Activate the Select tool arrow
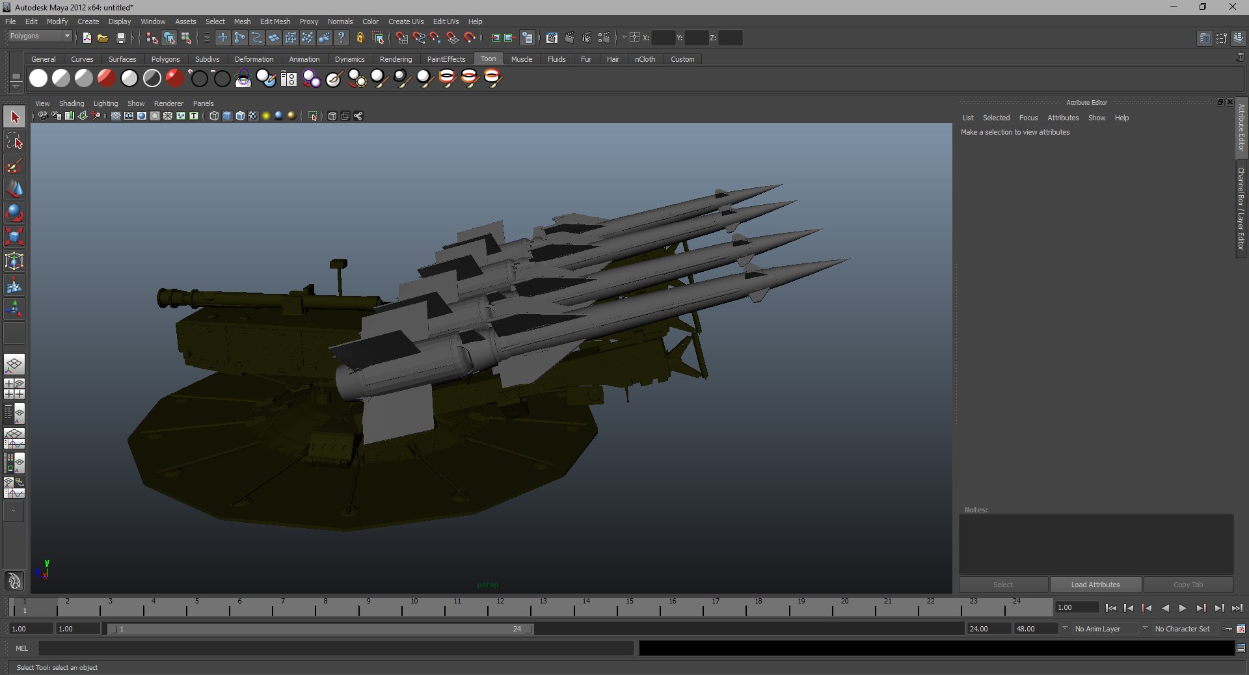The image size is (1249, 675). [x=14, y=118]
